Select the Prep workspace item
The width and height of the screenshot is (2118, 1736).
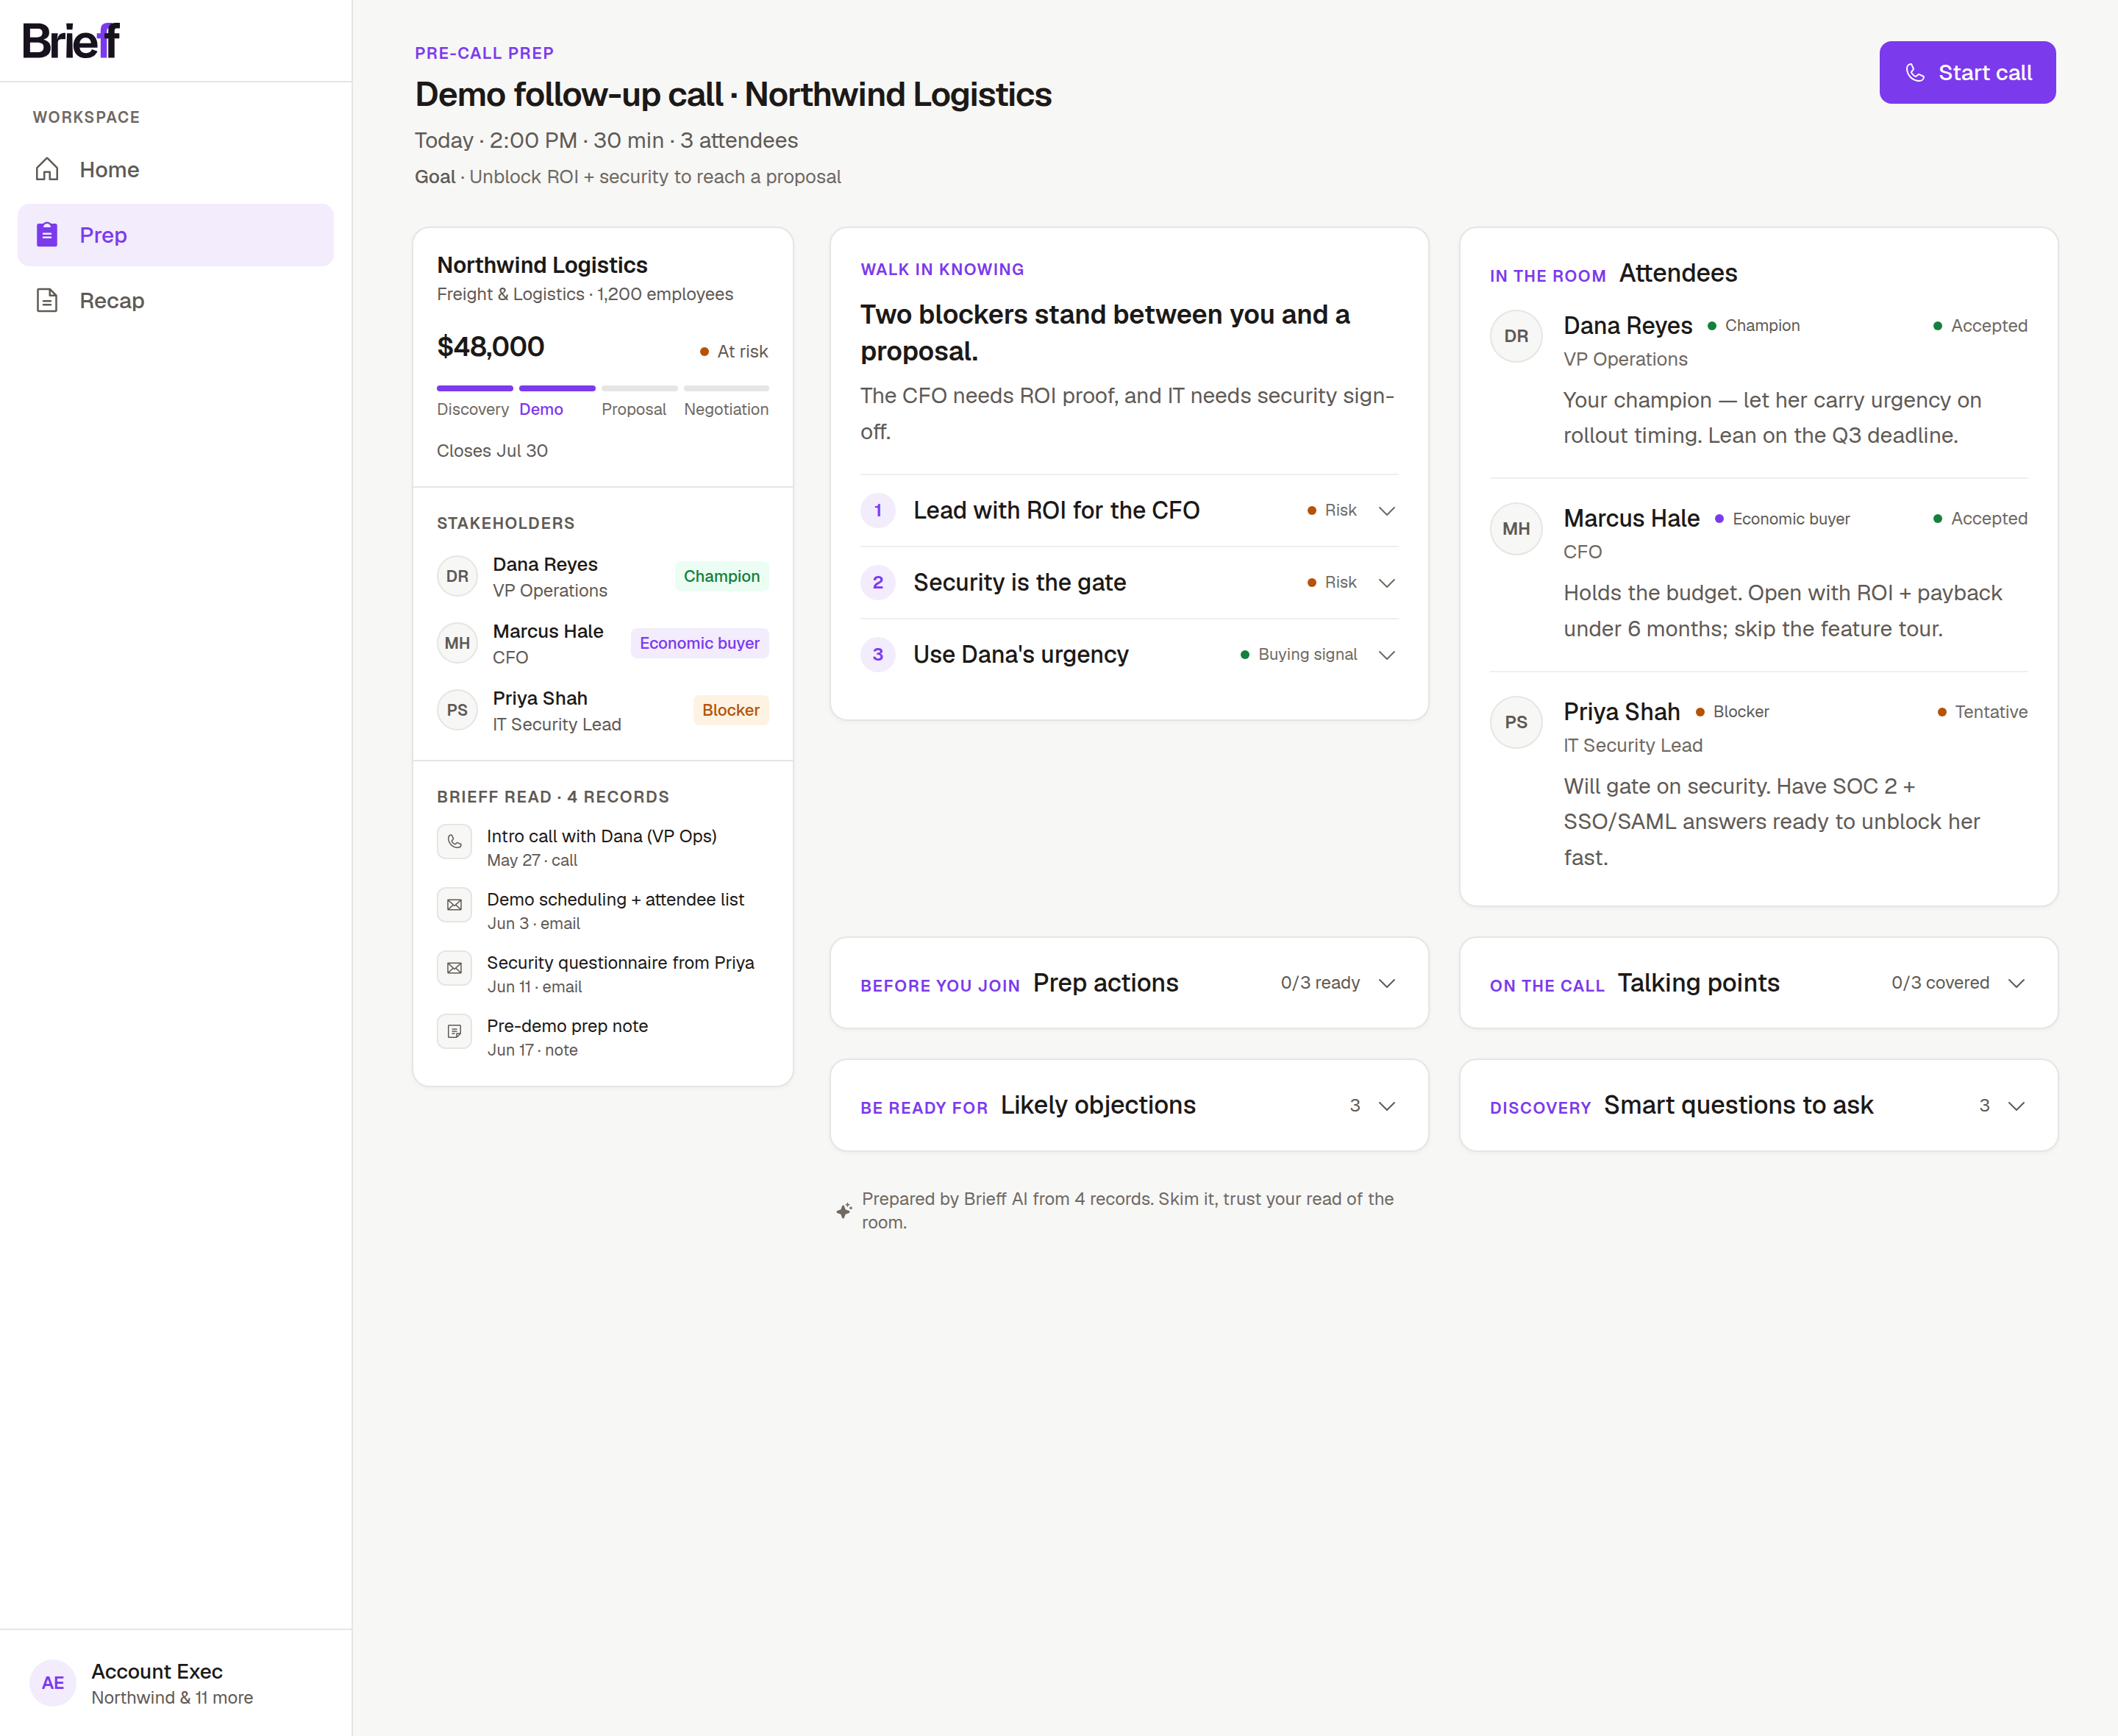click(x=176, y=235)
